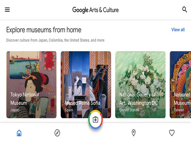Viewport: 191px width, 143px height.
Task: Click the Explore museums from home heading
Action: coord(44,30)
